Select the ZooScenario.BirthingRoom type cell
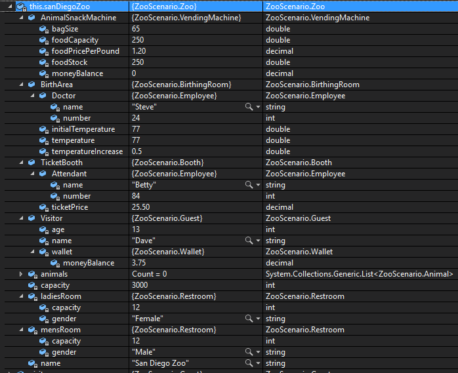 click(x=360, y=85)
